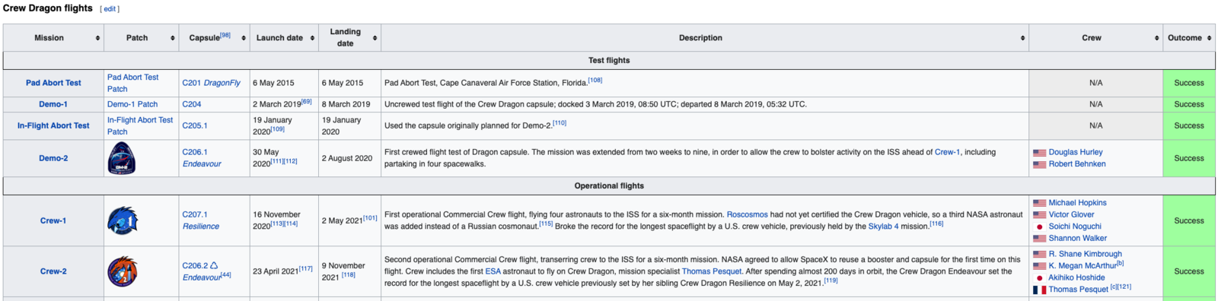Viewport: 1218px width, 301px height.
Task: Open capsule C204 link
Action: tap(192, 104)
